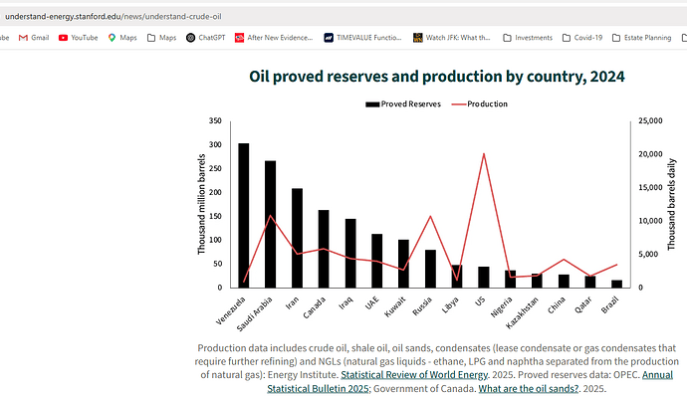
Task: Click the US production peak point
Action: click(484, 153)
